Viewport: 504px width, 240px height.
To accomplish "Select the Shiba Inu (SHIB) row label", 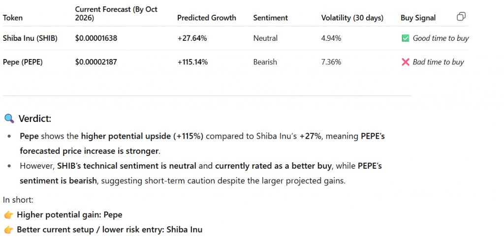I will point(30,38).
